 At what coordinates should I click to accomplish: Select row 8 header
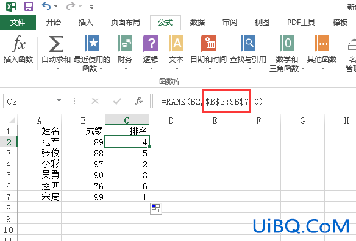(x=9, y=208)
